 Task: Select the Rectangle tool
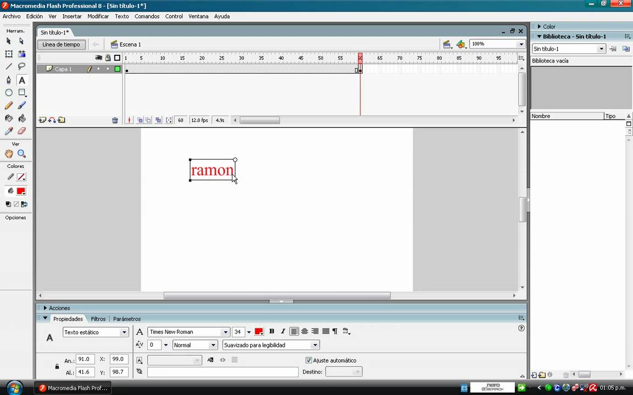coord(22,92)
